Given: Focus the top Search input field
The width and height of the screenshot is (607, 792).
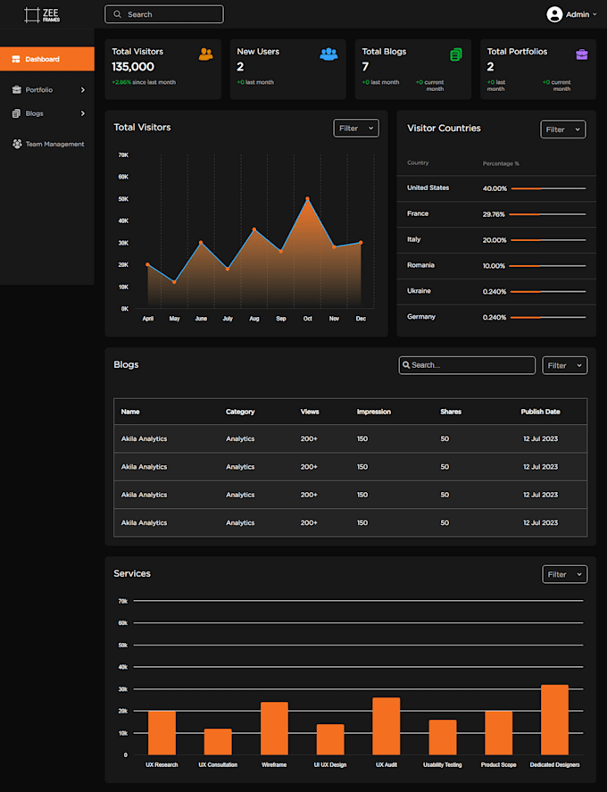Looking at the screenshot, I should click(164, 14).
